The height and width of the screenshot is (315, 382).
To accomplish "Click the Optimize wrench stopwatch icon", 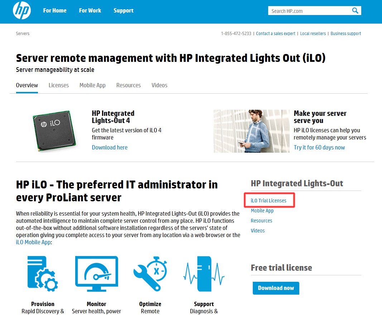I will (x=150, y=274).
